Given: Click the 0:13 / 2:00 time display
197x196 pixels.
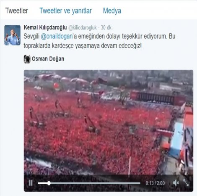Looking at the screenshot, I should coord(155,183).
